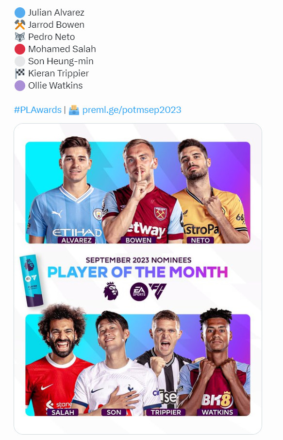Image resolution: width=283 pixels, height=440 pixels.
Task: Click the checkered flag emoji beside Kieran Trippier
Action: [x=20, y=73]
